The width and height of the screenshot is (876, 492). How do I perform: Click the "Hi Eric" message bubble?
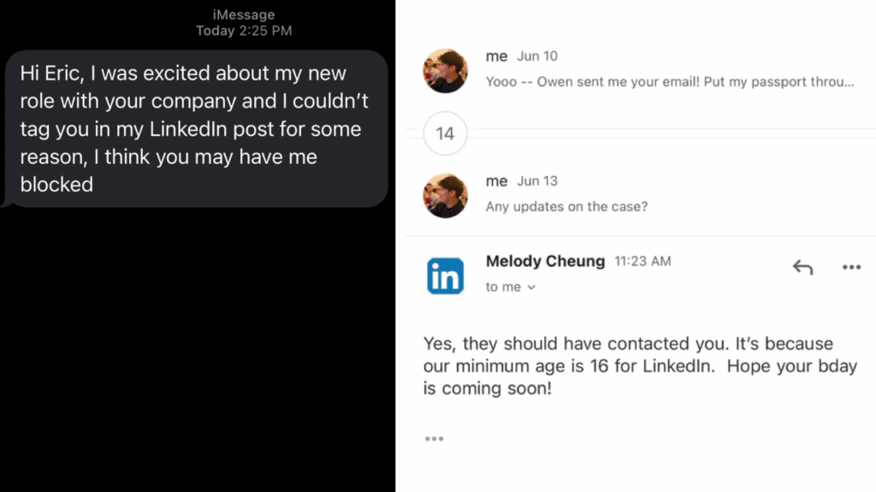click(x=194, y=128)
